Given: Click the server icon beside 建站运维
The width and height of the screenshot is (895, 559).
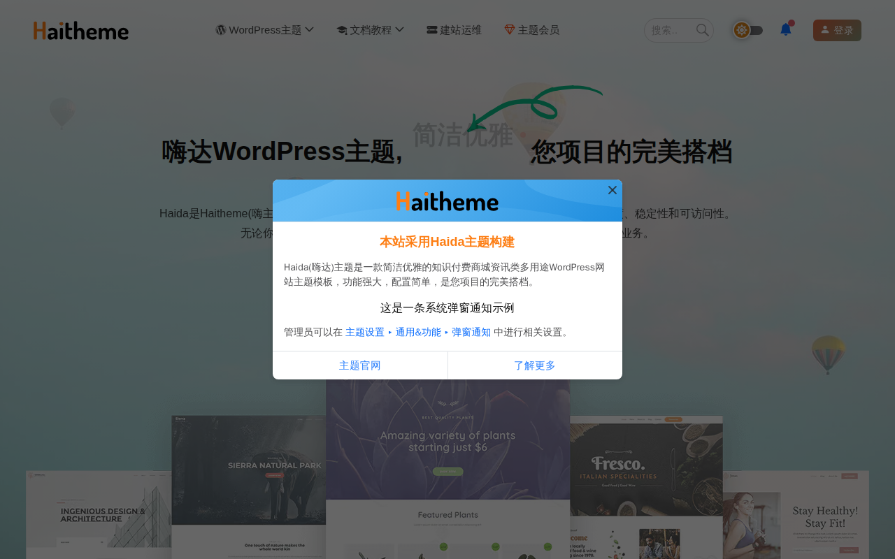Looking at the screenshot, I should [432, 30].
